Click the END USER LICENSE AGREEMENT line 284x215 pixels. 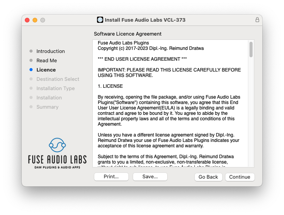point(142,59)
